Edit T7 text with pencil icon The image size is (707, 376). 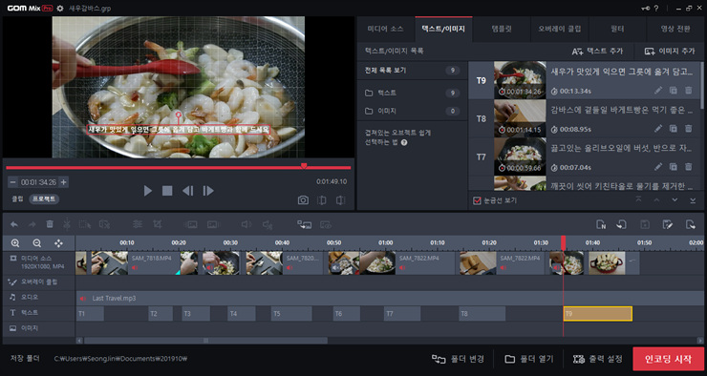tap(658, 167)
